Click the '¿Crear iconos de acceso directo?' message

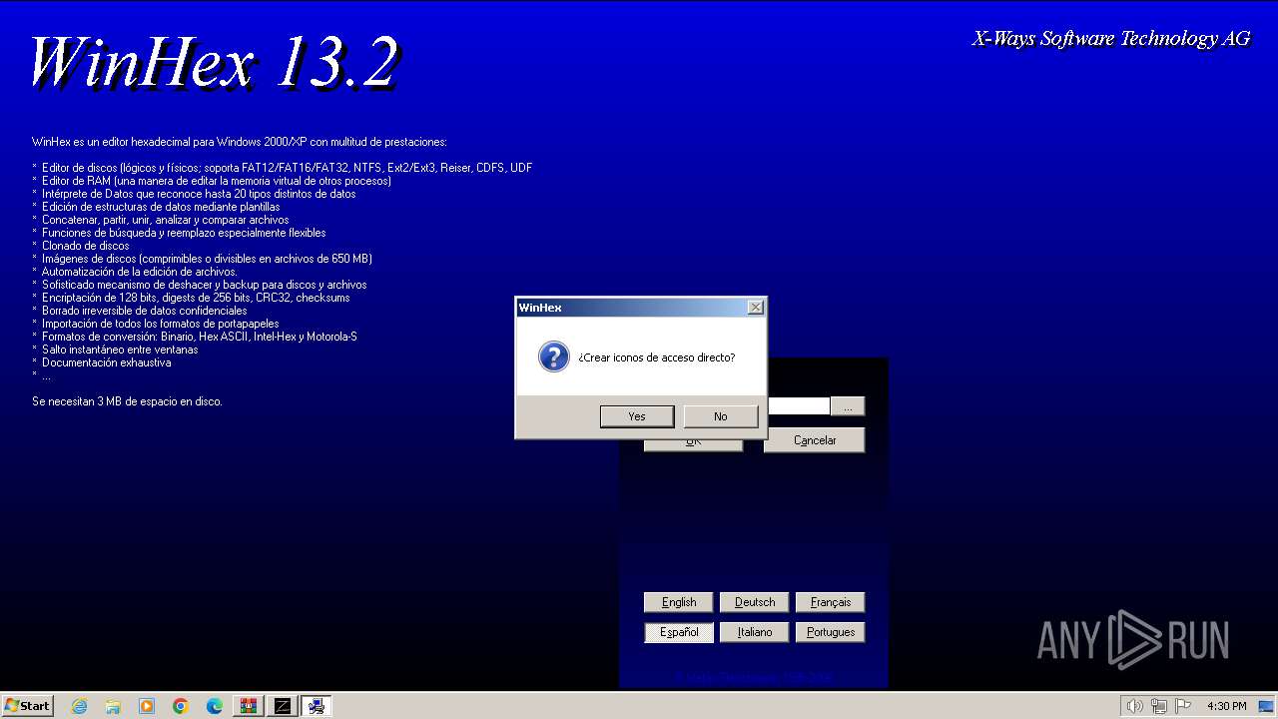[657, 358]
